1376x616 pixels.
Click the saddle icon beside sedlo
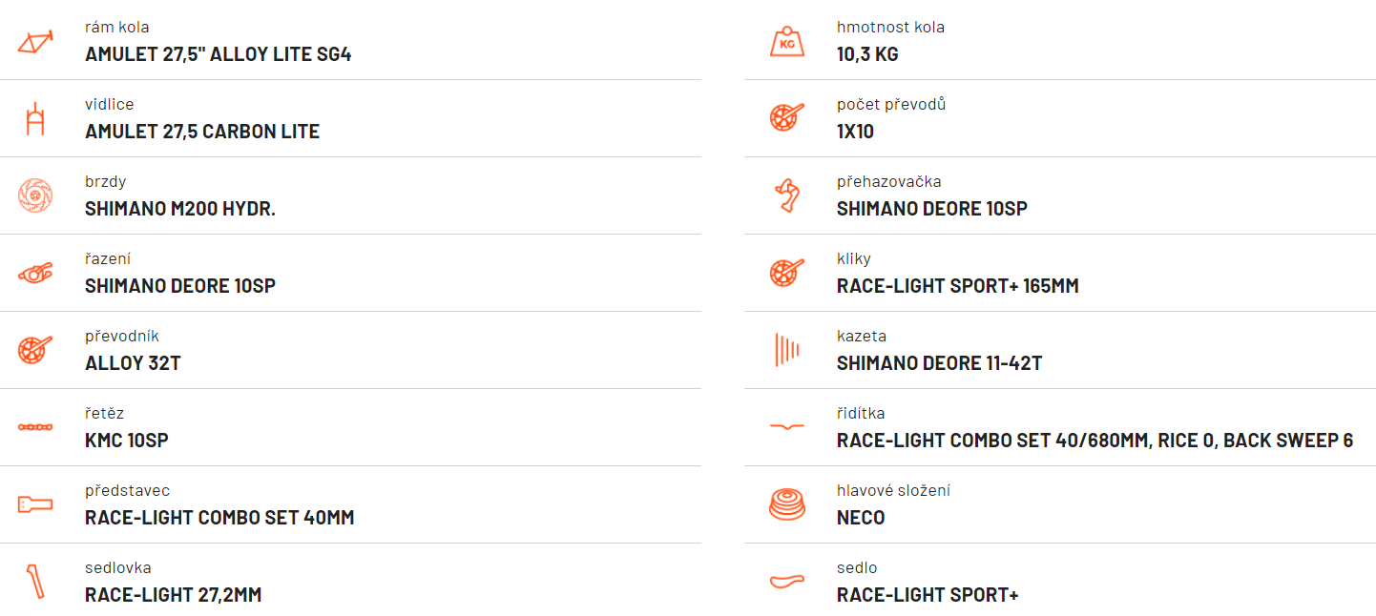[787, 582]
